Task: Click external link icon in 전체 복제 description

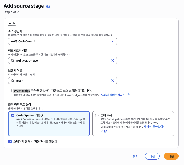Action: point(106,131)
